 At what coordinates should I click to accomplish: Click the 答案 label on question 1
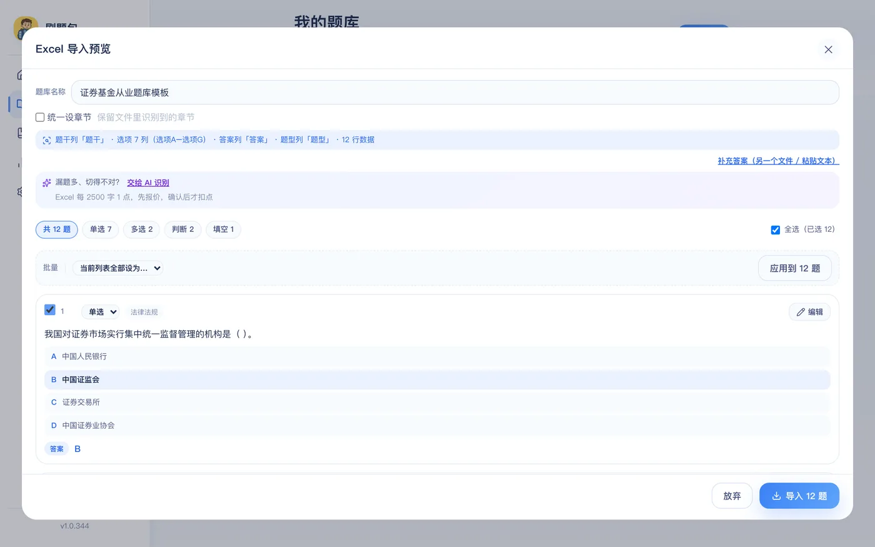pyautogui.click(x=57, y=449)
